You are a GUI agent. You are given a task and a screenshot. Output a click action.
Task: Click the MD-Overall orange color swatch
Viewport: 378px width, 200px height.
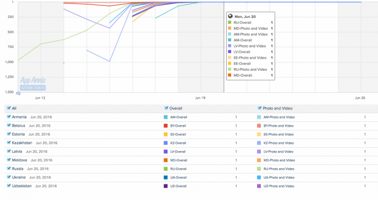click(x=166, y=160)
